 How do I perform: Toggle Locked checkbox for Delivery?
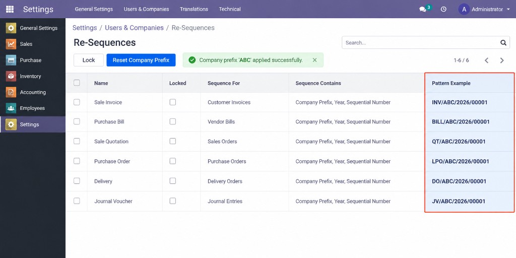[x=173, y=181]
